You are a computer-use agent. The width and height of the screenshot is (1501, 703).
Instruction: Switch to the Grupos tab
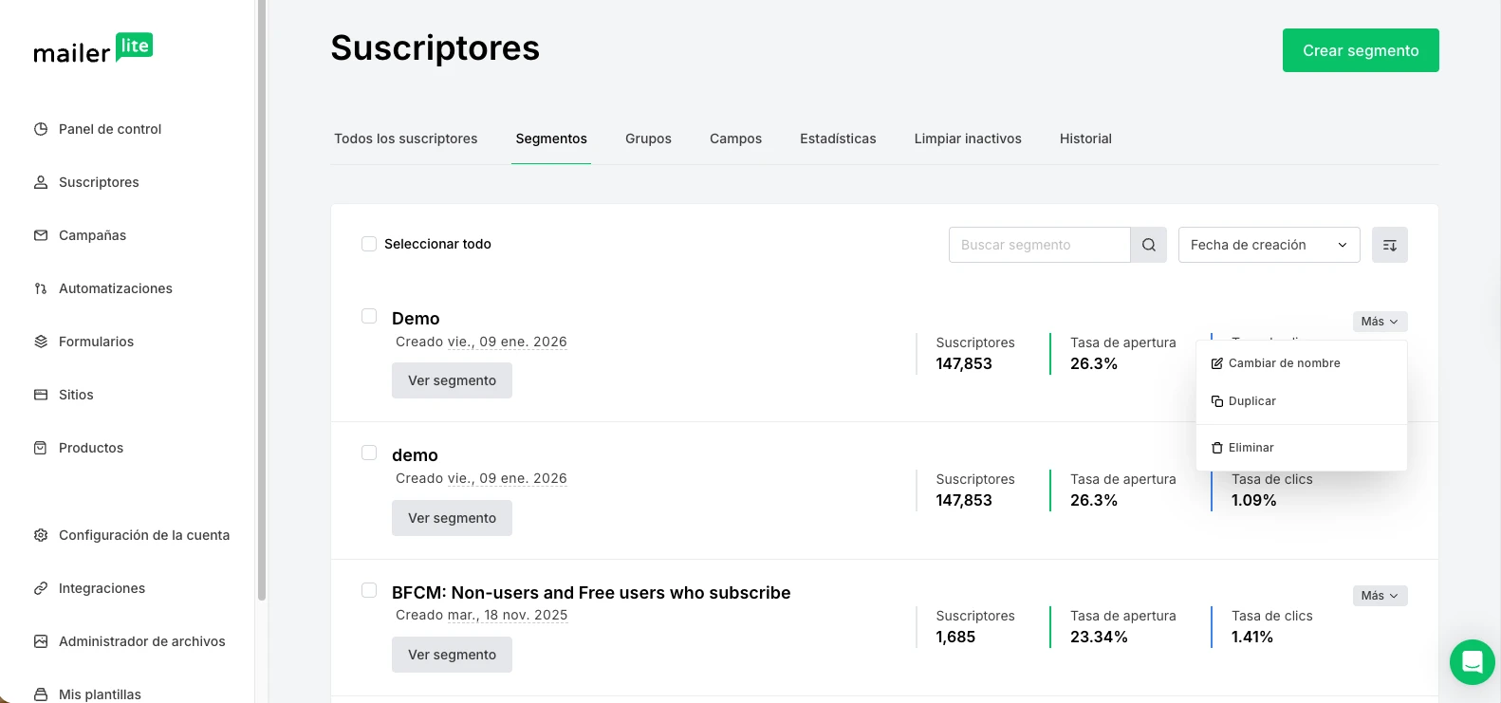(648, 139)
